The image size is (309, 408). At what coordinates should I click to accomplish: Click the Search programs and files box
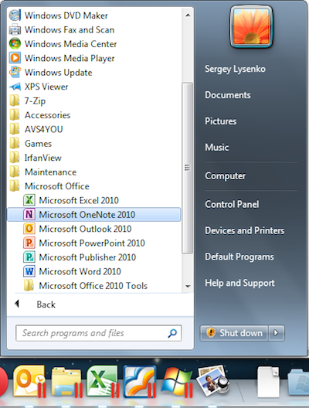[99, 333]
